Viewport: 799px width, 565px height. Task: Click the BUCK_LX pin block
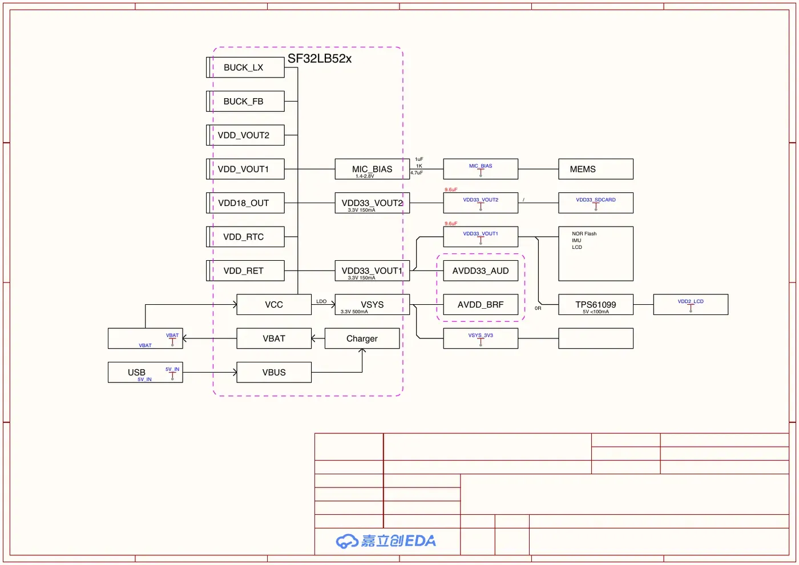245,67
